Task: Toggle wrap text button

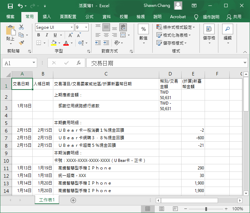Action: coord(123,27)
